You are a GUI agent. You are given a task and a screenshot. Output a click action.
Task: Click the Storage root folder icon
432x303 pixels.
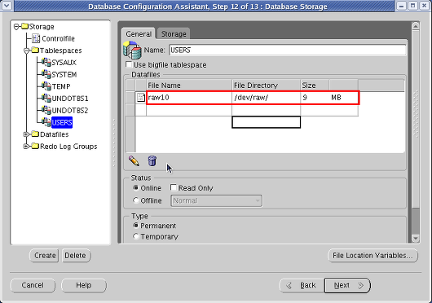[24, 26]
